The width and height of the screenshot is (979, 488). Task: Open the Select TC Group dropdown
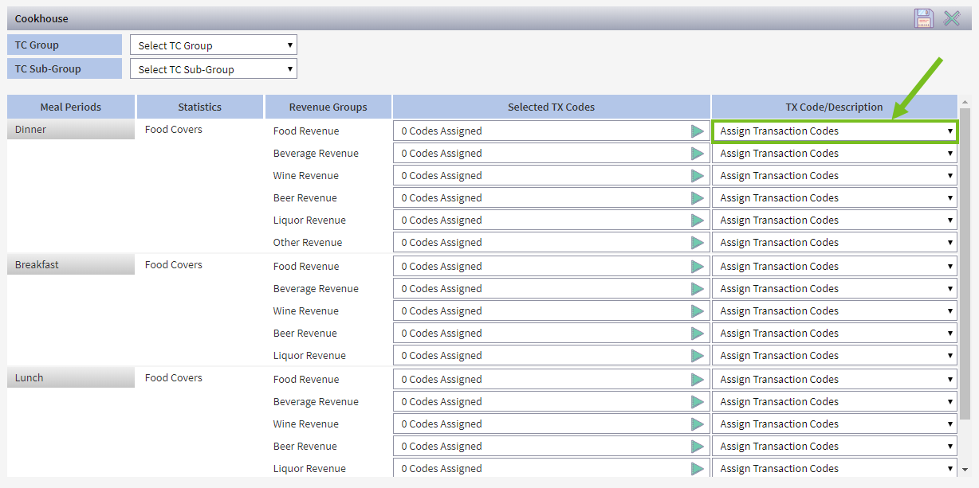(x=214, y=45)
